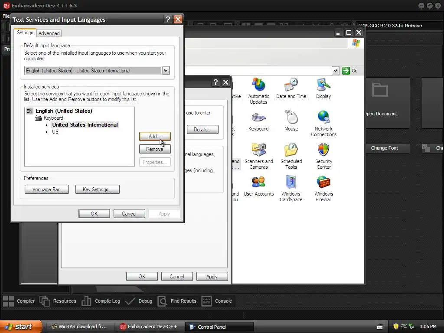Viewport: 444px width, 333px height.
Task: Open Windows Firewall icon
Action: pyautogui.click(x=323, y=189)
